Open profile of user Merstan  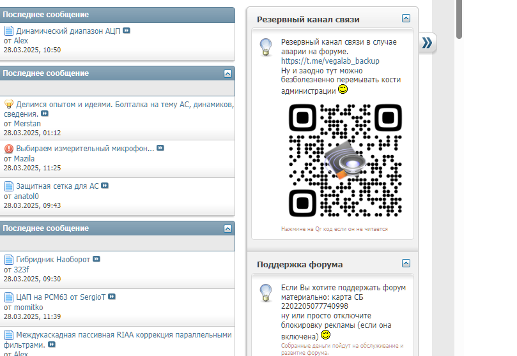(27, 124)
